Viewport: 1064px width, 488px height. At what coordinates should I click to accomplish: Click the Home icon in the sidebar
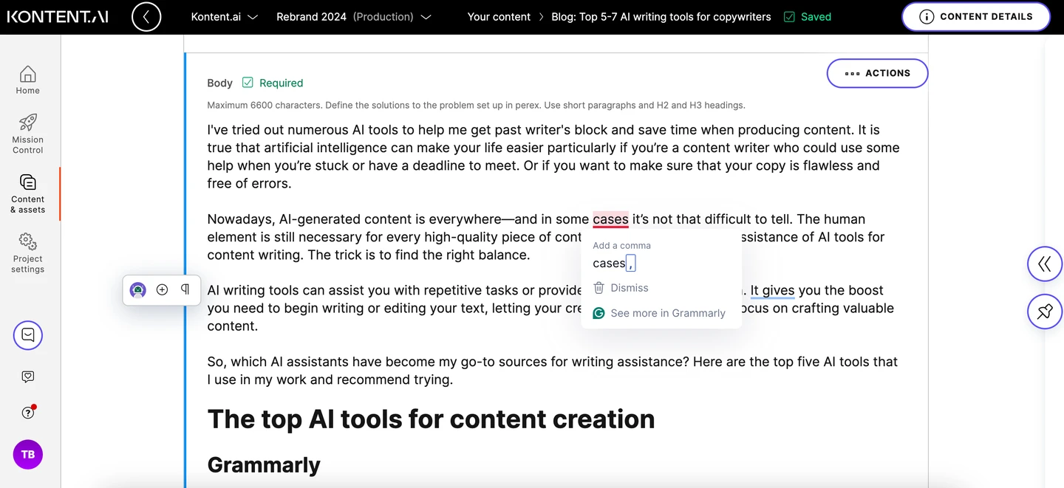click(x=27, y=79)
